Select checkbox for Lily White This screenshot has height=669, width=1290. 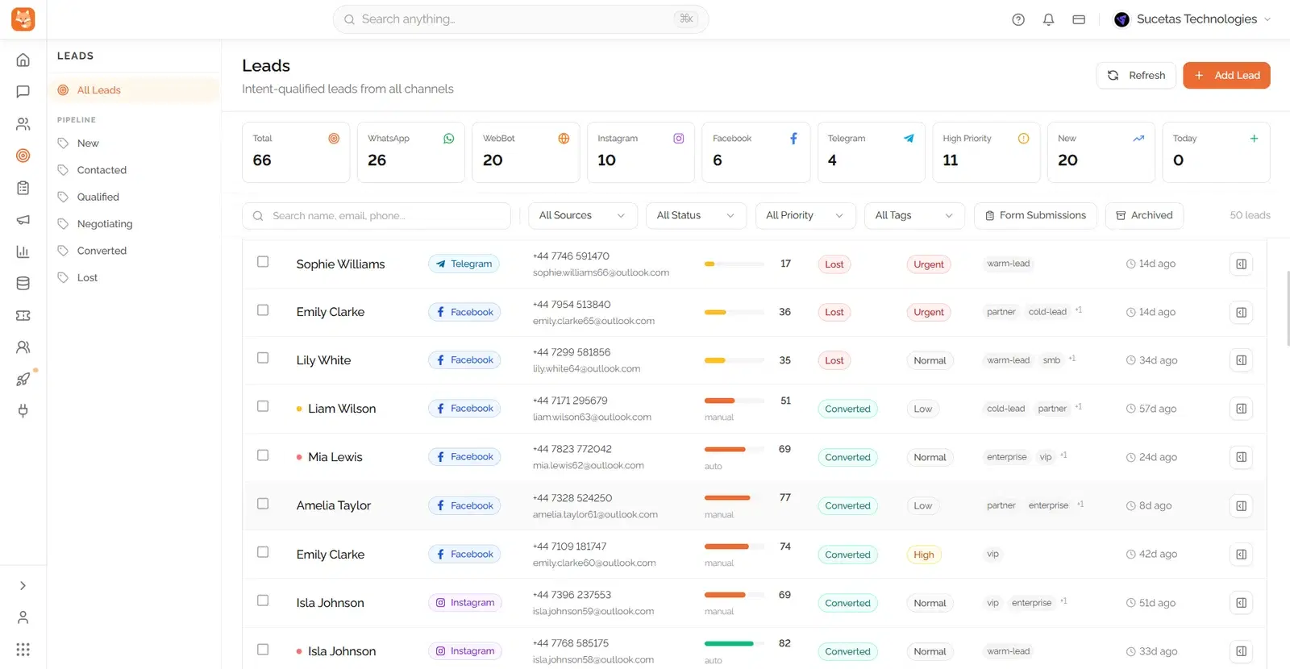(263, 358)
